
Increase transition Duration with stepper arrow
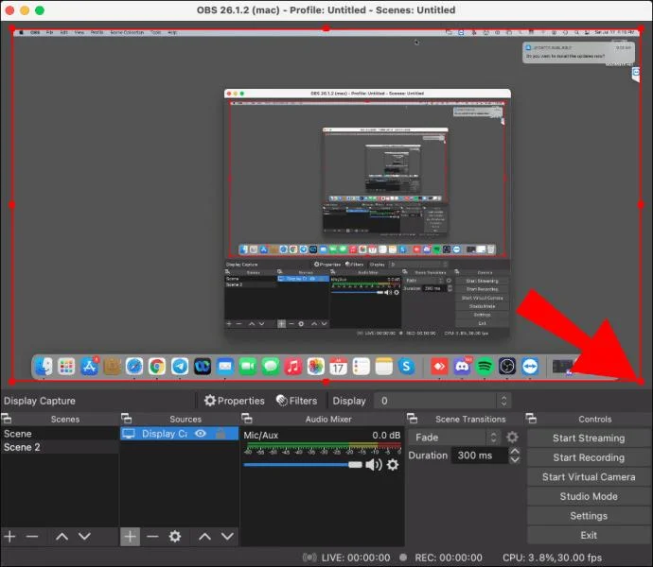[x=515, y=451]
